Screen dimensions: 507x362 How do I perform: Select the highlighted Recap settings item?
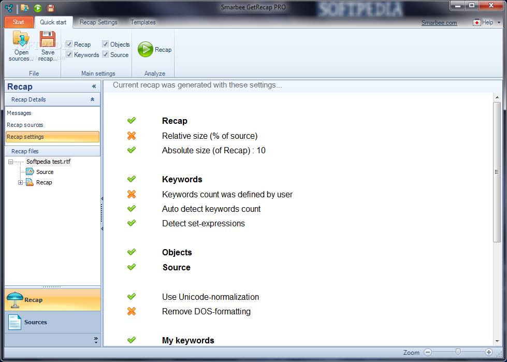(52, 137)
